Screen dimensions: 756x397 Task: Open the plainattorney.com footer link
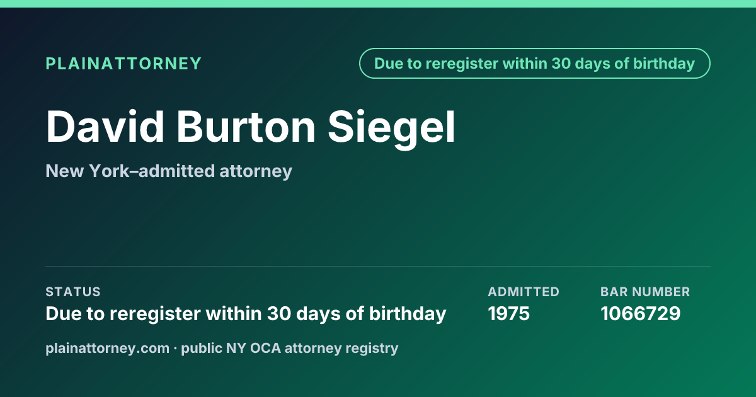[x=108, y=348]
